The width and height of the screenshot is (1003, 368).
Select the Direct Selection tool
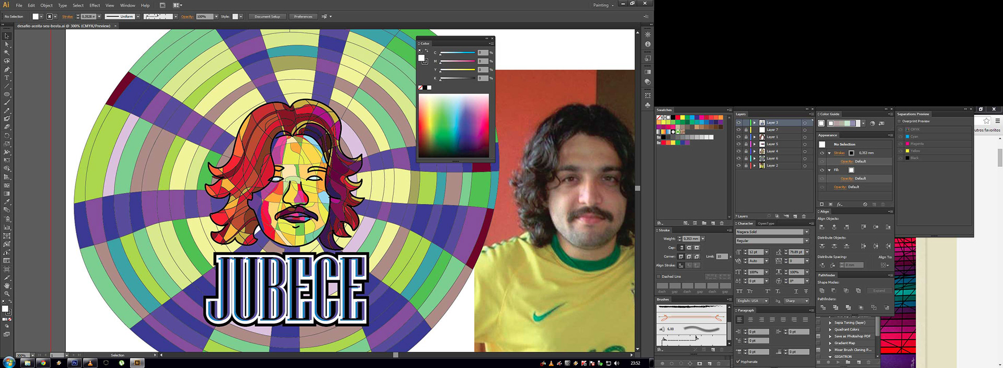7,44
